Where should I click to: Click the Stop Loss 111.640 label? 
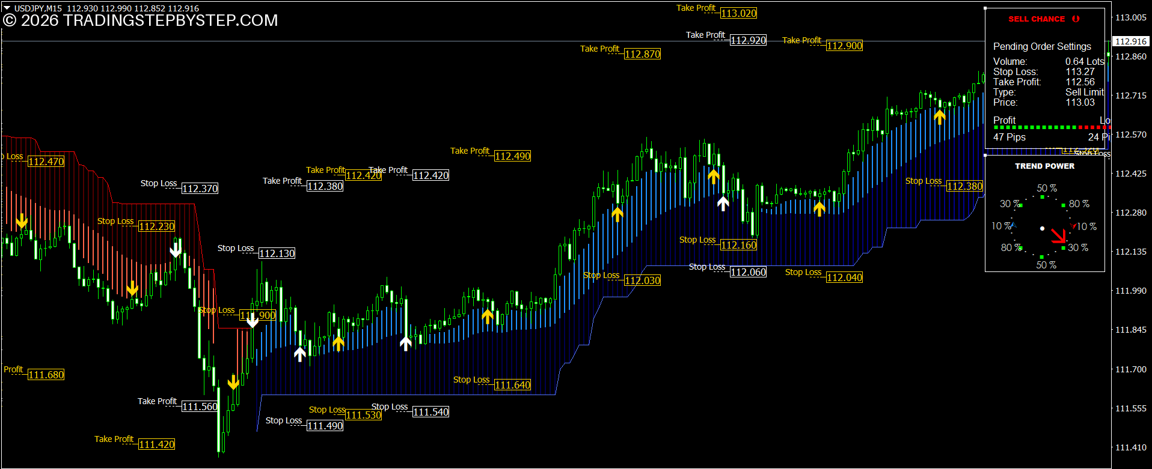tap(492, 383)
